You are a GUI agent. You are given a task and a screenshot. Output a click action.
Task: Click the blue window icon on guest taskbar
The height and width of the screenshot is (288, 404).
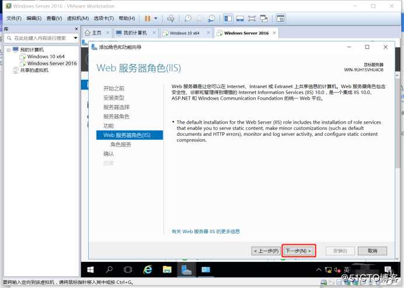[206, 270]
